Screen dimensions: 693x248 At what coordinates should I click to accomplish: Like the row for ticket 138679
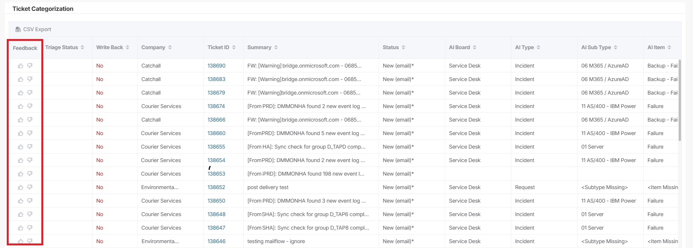tap(21, 93)
